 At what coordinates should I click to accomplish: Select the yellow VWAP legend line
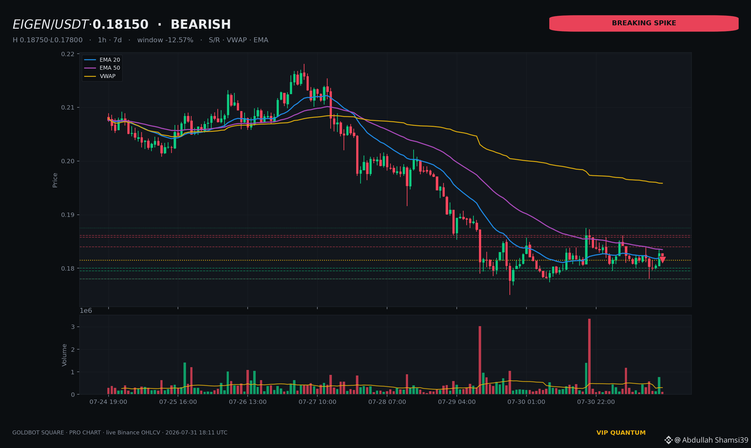point(90,76)
